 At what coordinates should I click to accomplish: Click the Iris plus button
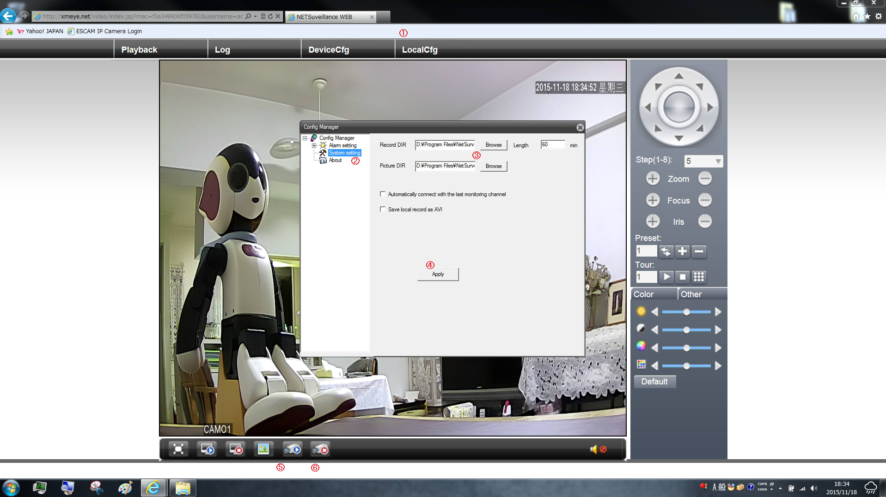(653, 222)
